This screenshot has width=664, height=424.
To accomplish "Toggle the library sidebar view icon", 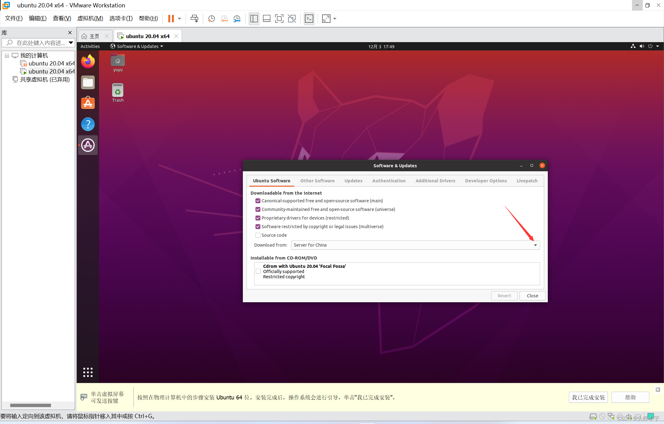I will (x=254, y=19).
